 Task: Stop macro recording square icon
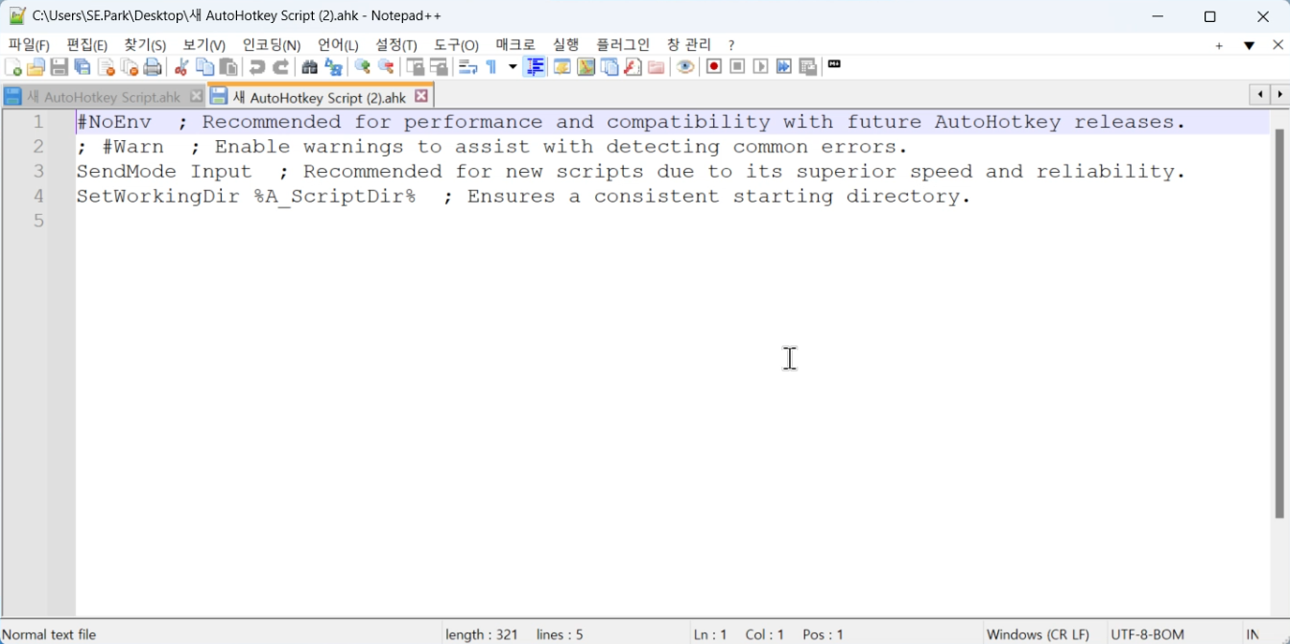(x=737, y=67)
